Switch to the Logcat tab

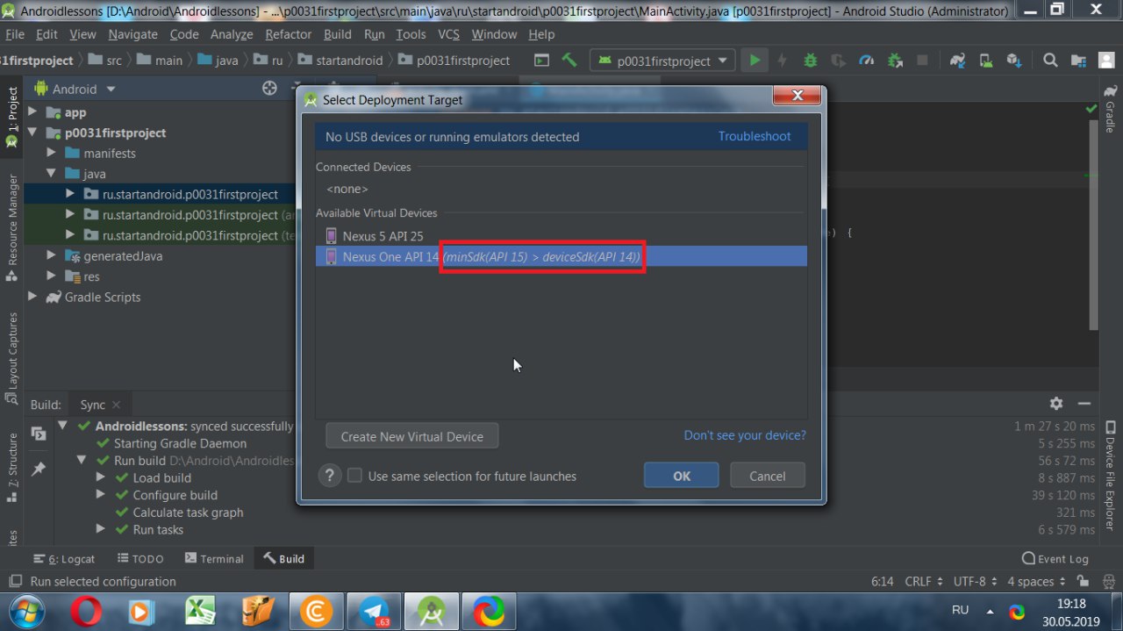pos(64,558)
